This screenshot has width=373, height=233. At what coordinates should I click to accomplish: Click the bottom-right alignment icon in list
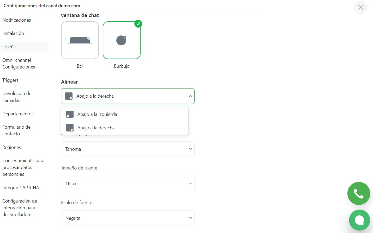pyautogui.click(x=70, y=128)
